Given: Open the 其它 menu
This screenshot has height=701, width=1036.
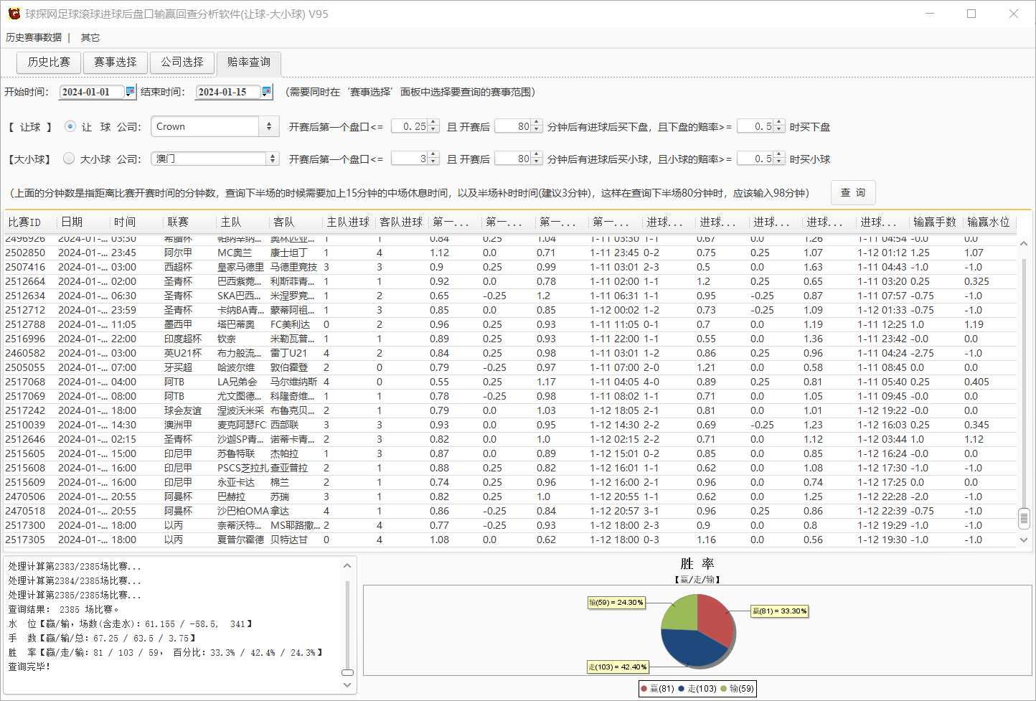Looking at the screenshot, I should point(90,37).
